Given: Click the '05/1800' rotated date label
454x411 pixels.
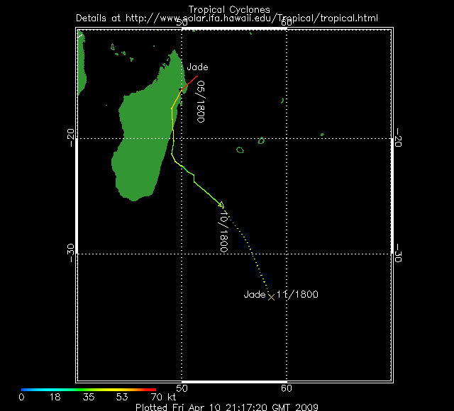Looking at the screenshot, I should [201, 102].
